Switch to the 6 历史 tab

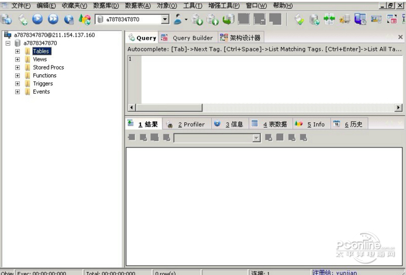point(349,124)
